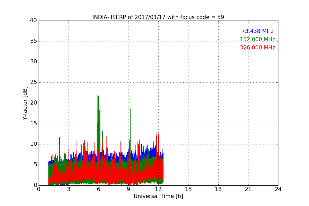
Task: Click the y-axis tick label 40
Action: pos(33,20)
